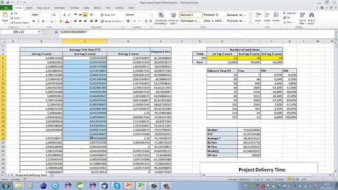Click the borders icon in Font group

point(52,21)
